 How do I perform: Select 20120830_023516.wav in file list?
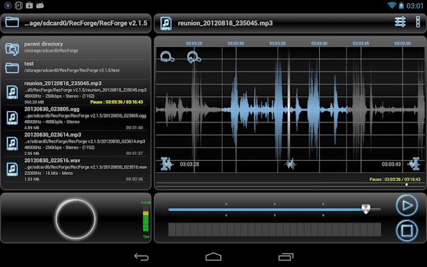tap(76, 169)
